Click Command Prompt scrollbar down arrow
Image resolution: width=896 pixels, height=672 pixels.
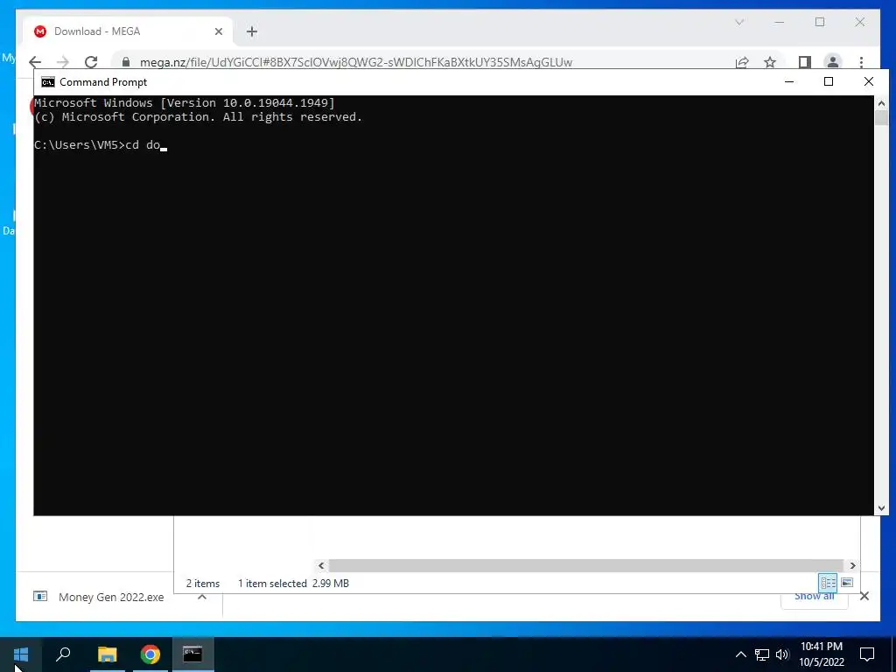(x=881, y=508)
